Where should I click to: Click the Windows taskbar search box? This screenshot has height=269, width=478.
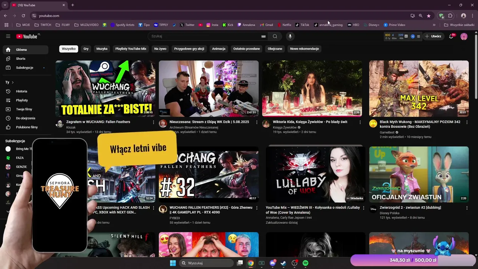(207, 263)
